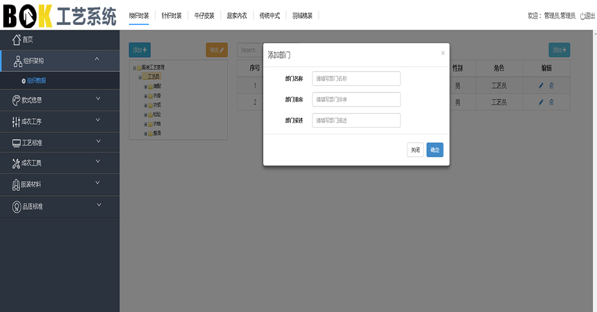The image size is (597, 312).
Task: Click the 品质标准 badge icon
Action: pyautogui.click(x=17, y=207)
